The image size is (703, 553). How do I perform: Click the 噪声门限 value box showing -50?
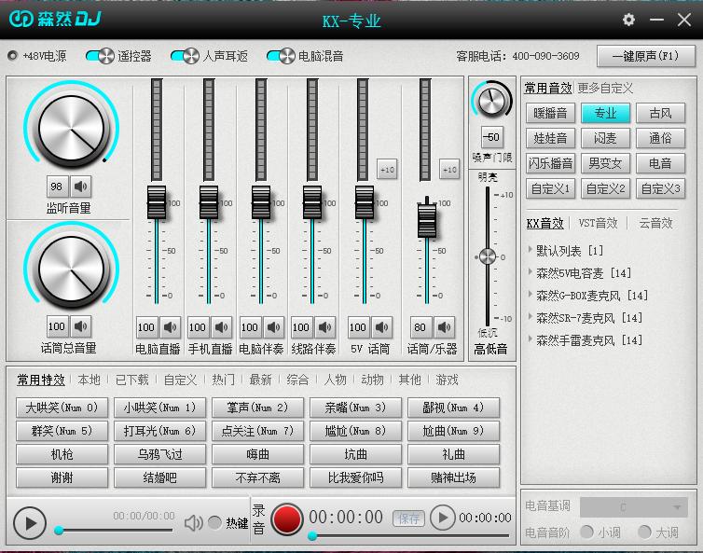[491, 137]
